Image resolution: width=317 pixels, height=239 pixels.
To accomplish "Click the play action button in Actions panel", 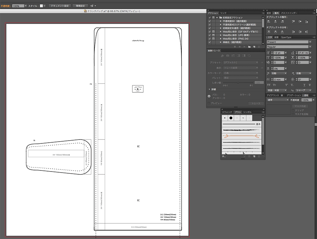I will click(x=244, y=46).
